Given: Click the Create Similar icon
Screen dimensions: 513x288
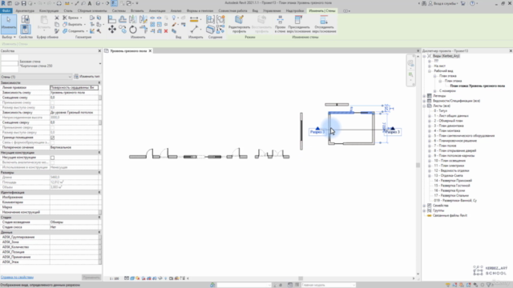Looking at the screenshot, I should (x=220, y=30).
